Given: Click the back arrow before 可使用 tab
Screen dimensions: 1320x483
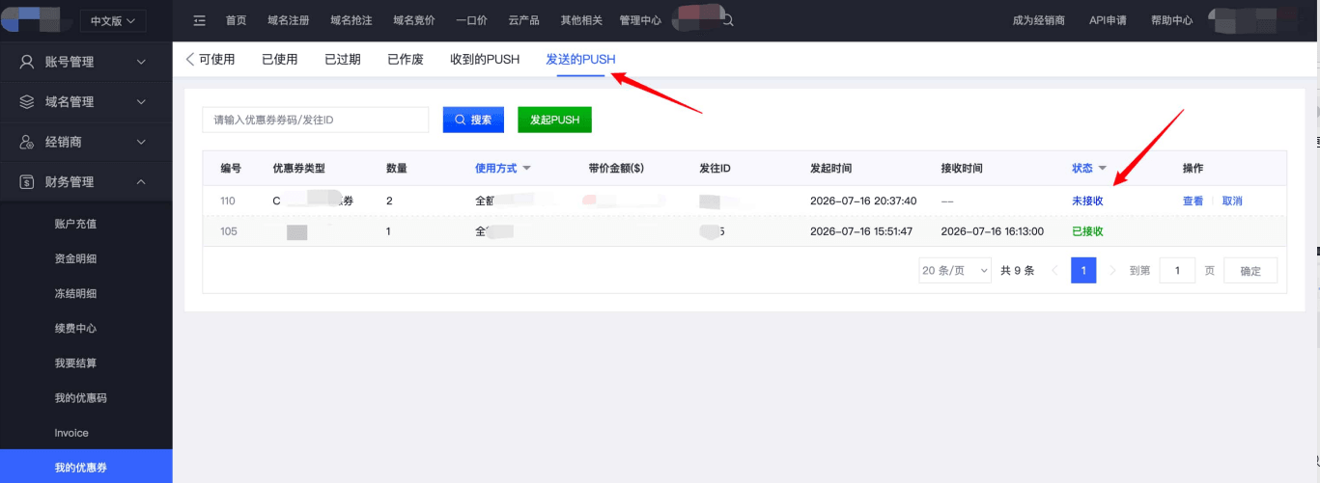Looking at the screenshot, I should [190, 59].
